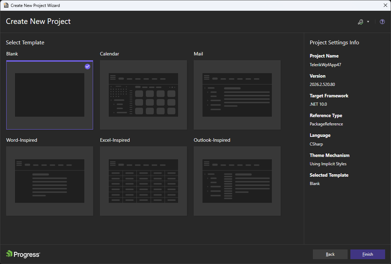Click the Finish button
The image size is (391, 264).
(367, 254)
